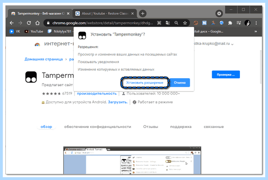Click the Показывать уведомления permission text

click(98, 62)
